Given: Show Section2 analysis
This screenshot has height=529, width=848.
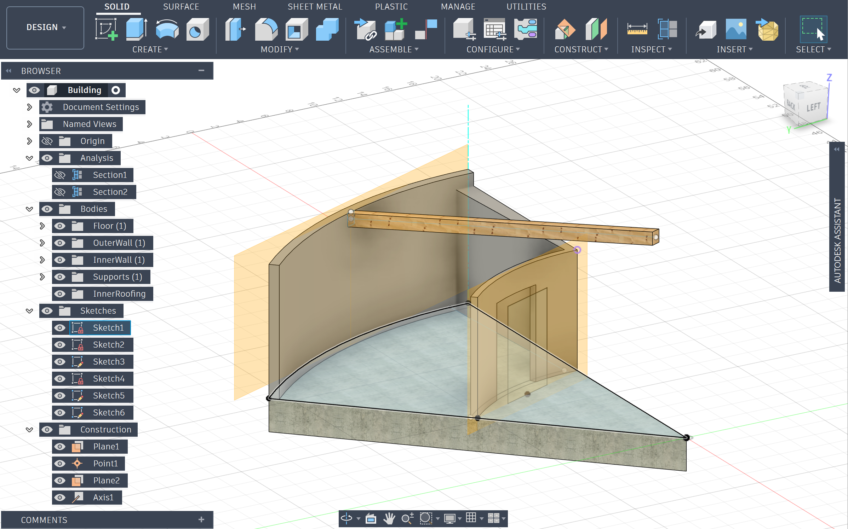Looking at the screenshot, I should (x=60, y=192).
